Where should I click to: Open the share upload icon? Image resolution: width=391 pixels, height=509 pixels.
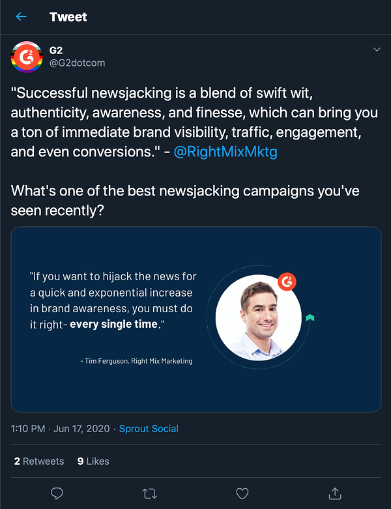335,493
